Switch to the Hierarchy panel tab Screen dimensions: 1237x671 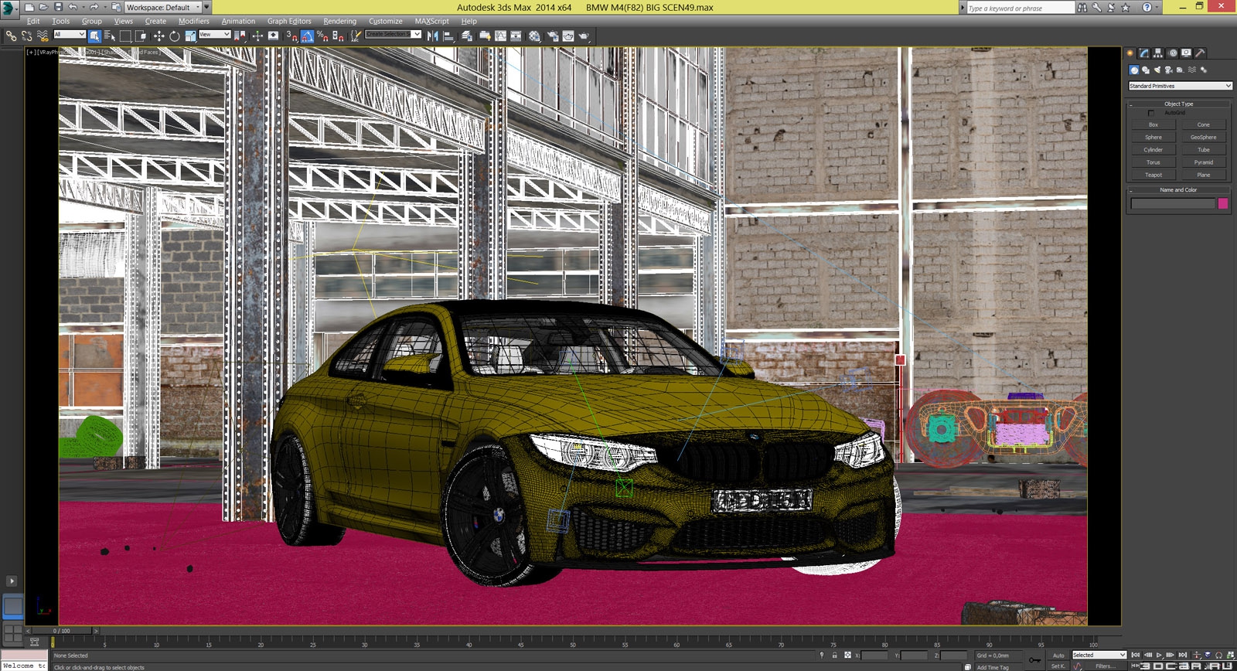point(1158,53)
